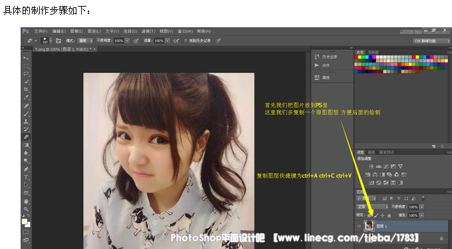452x249 pixels.
Task: Open the 窗口(W) menu
Action: coord(185,31)
